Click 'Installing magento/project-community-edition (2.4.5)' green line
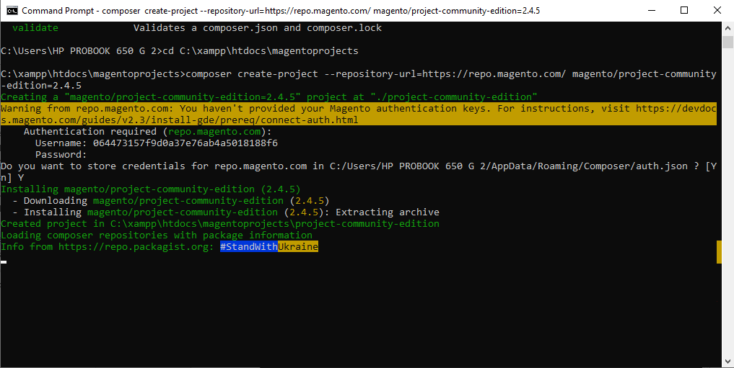 point(151,189)
